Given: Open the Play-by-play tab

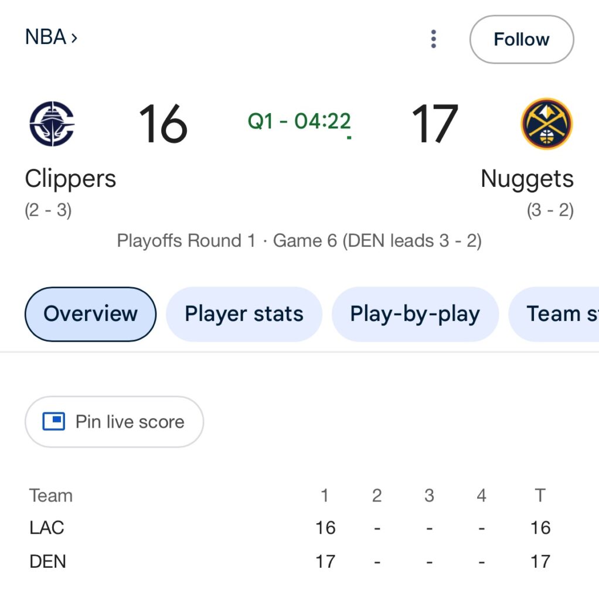Looking at the screenshot, I should 414,314.
